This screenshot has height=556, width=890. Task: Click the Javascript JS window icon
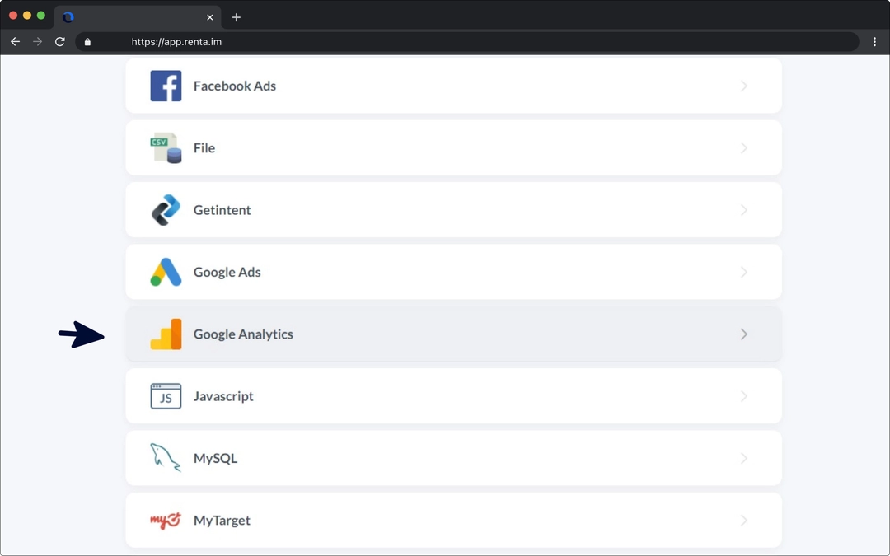coord(166,396)
